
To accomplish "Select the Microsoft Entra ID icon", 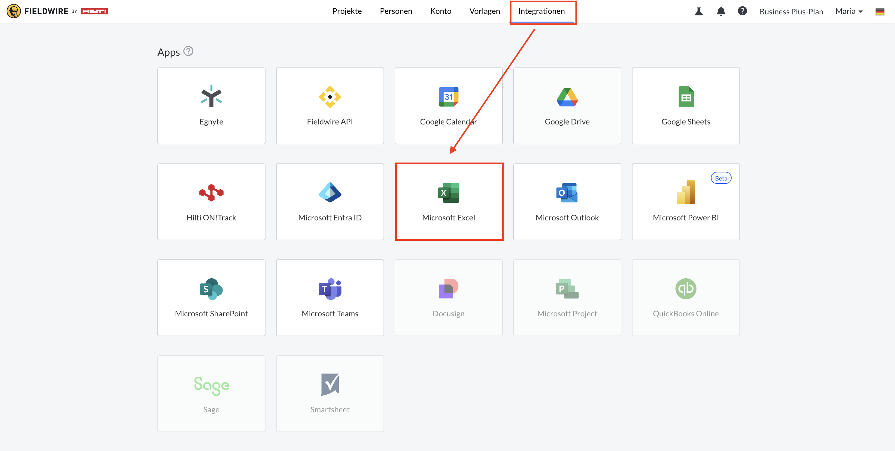I will pos(330,192).
